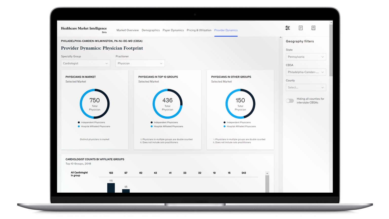389x219 pixels.
Task: Click the scrollbar up arrow beside the bar chart
Action: (x=267, y=173)
